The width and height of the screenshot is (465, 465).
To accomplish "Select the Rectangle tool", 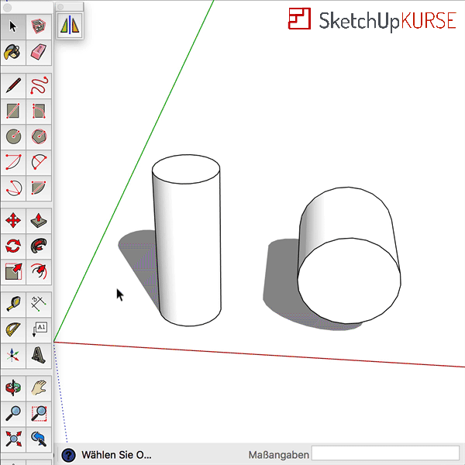I will click(13, 111).
